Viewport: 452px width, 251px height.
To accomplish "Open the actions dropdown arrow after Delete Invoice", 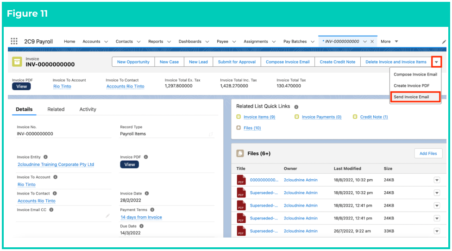I will coord(436,62).
